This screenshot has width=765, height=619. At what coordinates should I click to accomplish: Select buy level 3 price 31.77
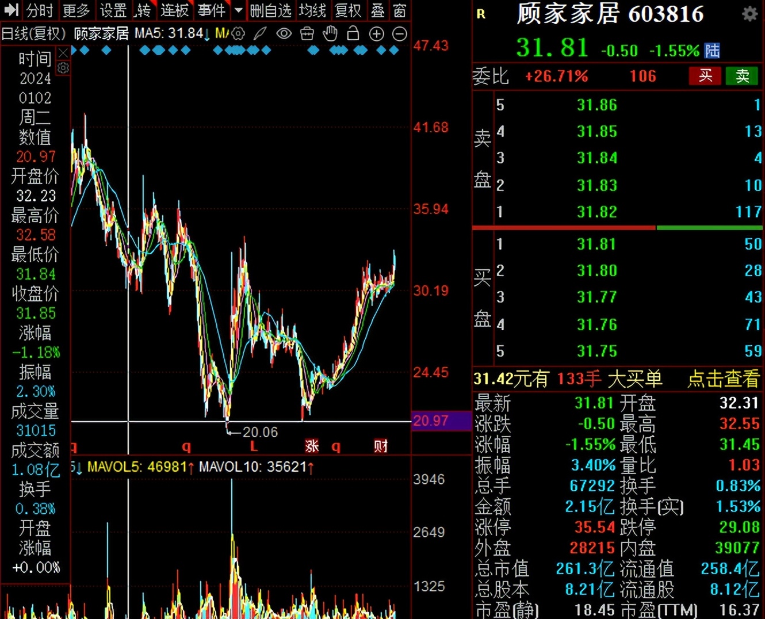click(597, 297)
